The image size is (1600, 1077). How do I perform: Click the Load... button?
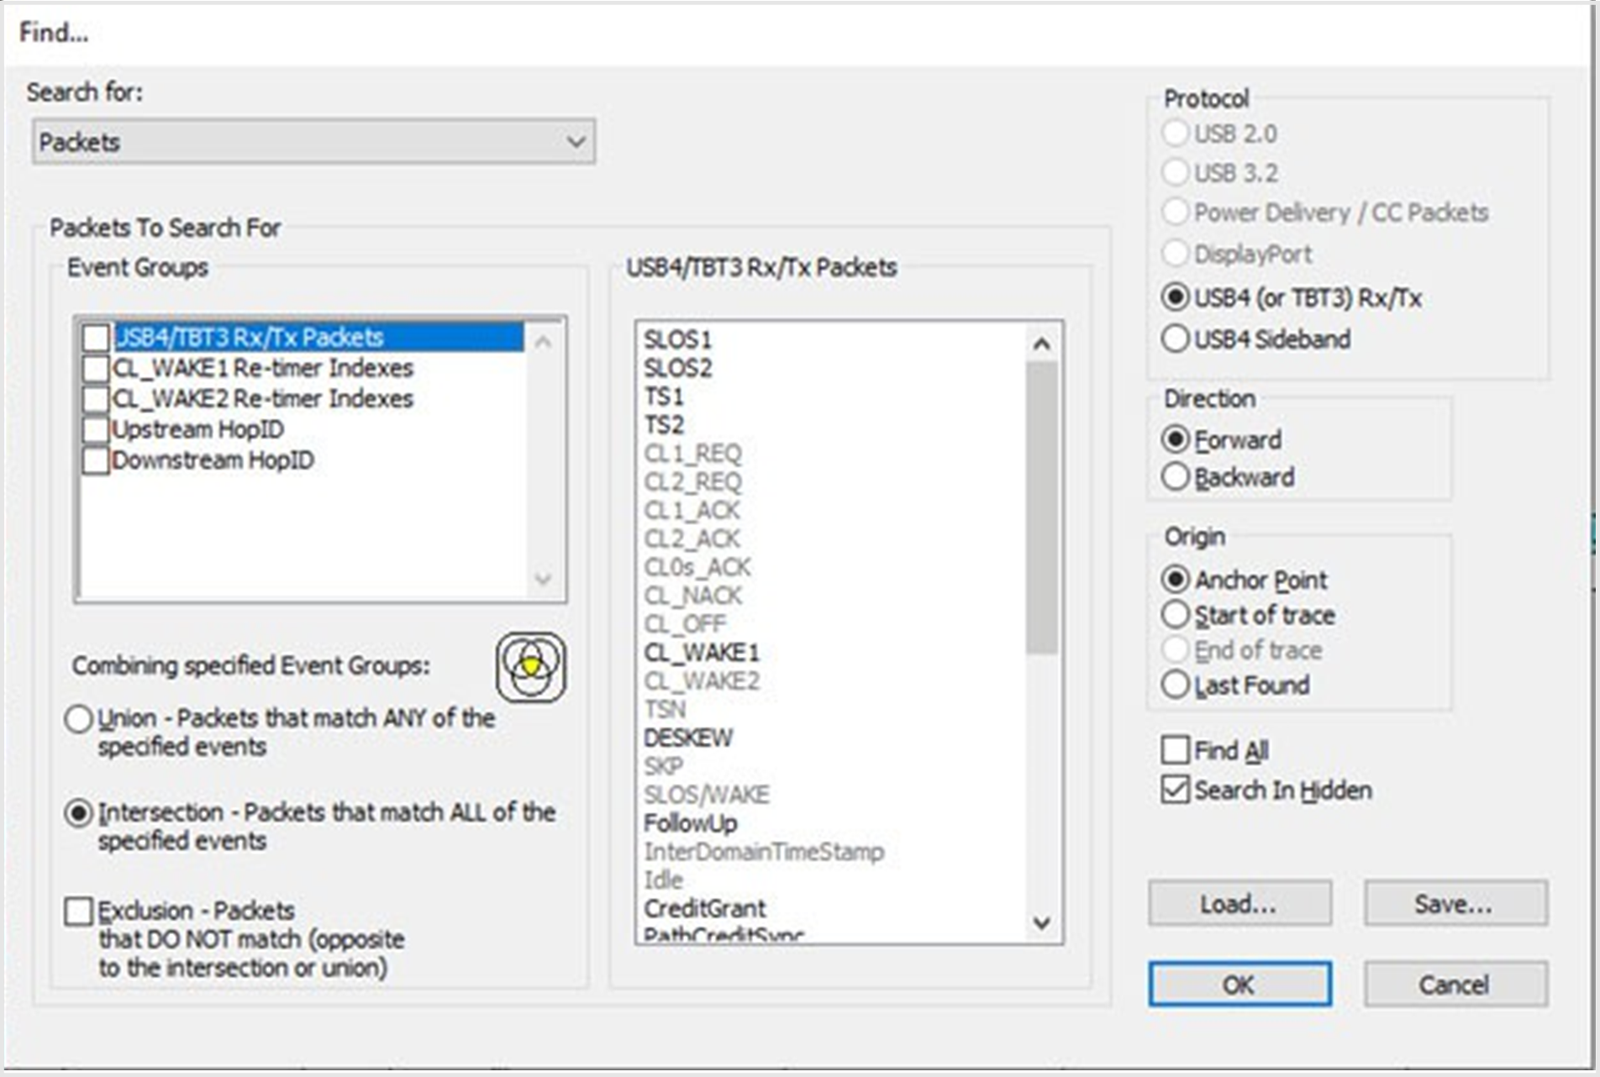[x=1239, y=904]
